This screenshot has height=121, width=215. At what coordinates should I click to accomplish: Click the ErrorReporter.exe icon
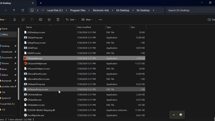pyautogui.click(x=26, y=115)
